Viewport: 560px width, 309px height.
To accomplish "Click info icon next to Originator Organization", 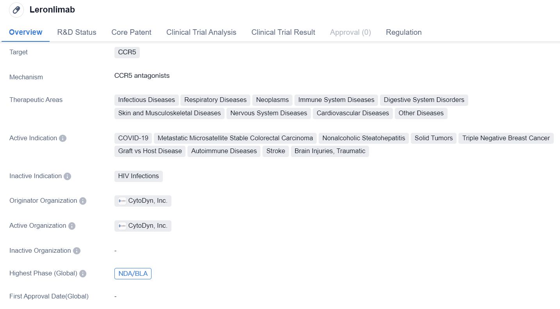I will click(x=83, y=201).
